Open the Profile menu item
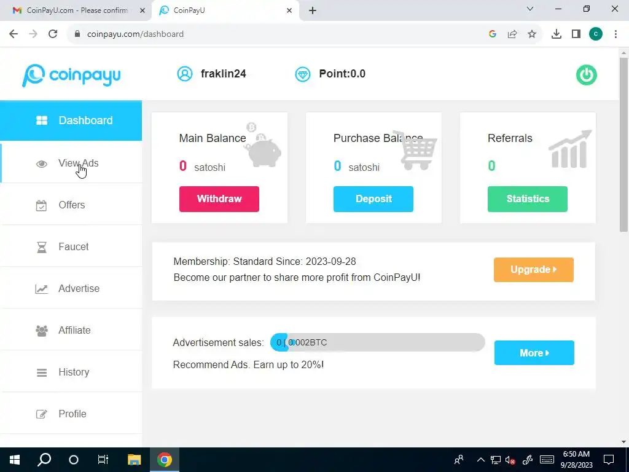This screenshot has height=472, width=629. point(71,414)
